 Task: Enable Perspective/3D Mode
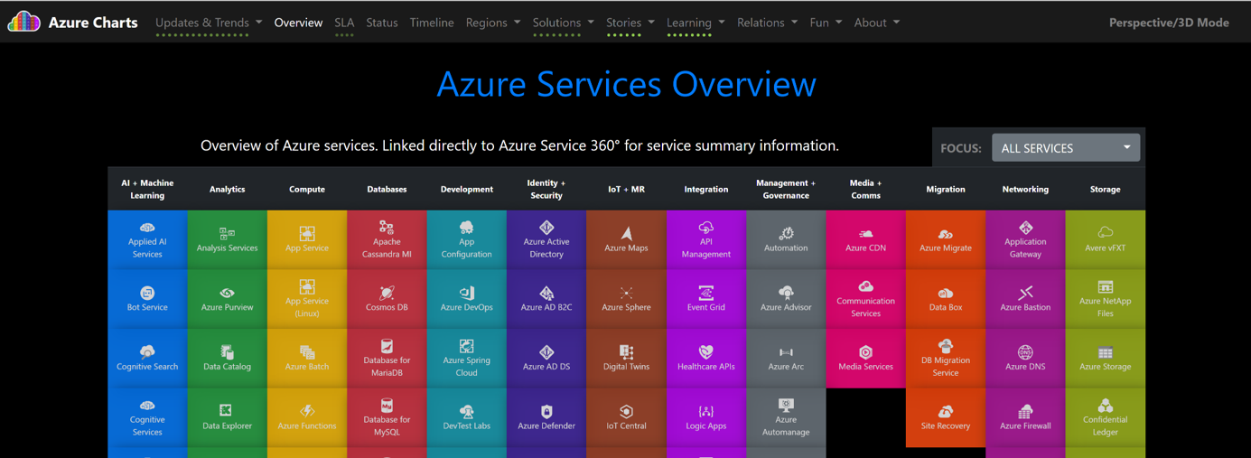pyautogui.click(x=1169, y=23)
